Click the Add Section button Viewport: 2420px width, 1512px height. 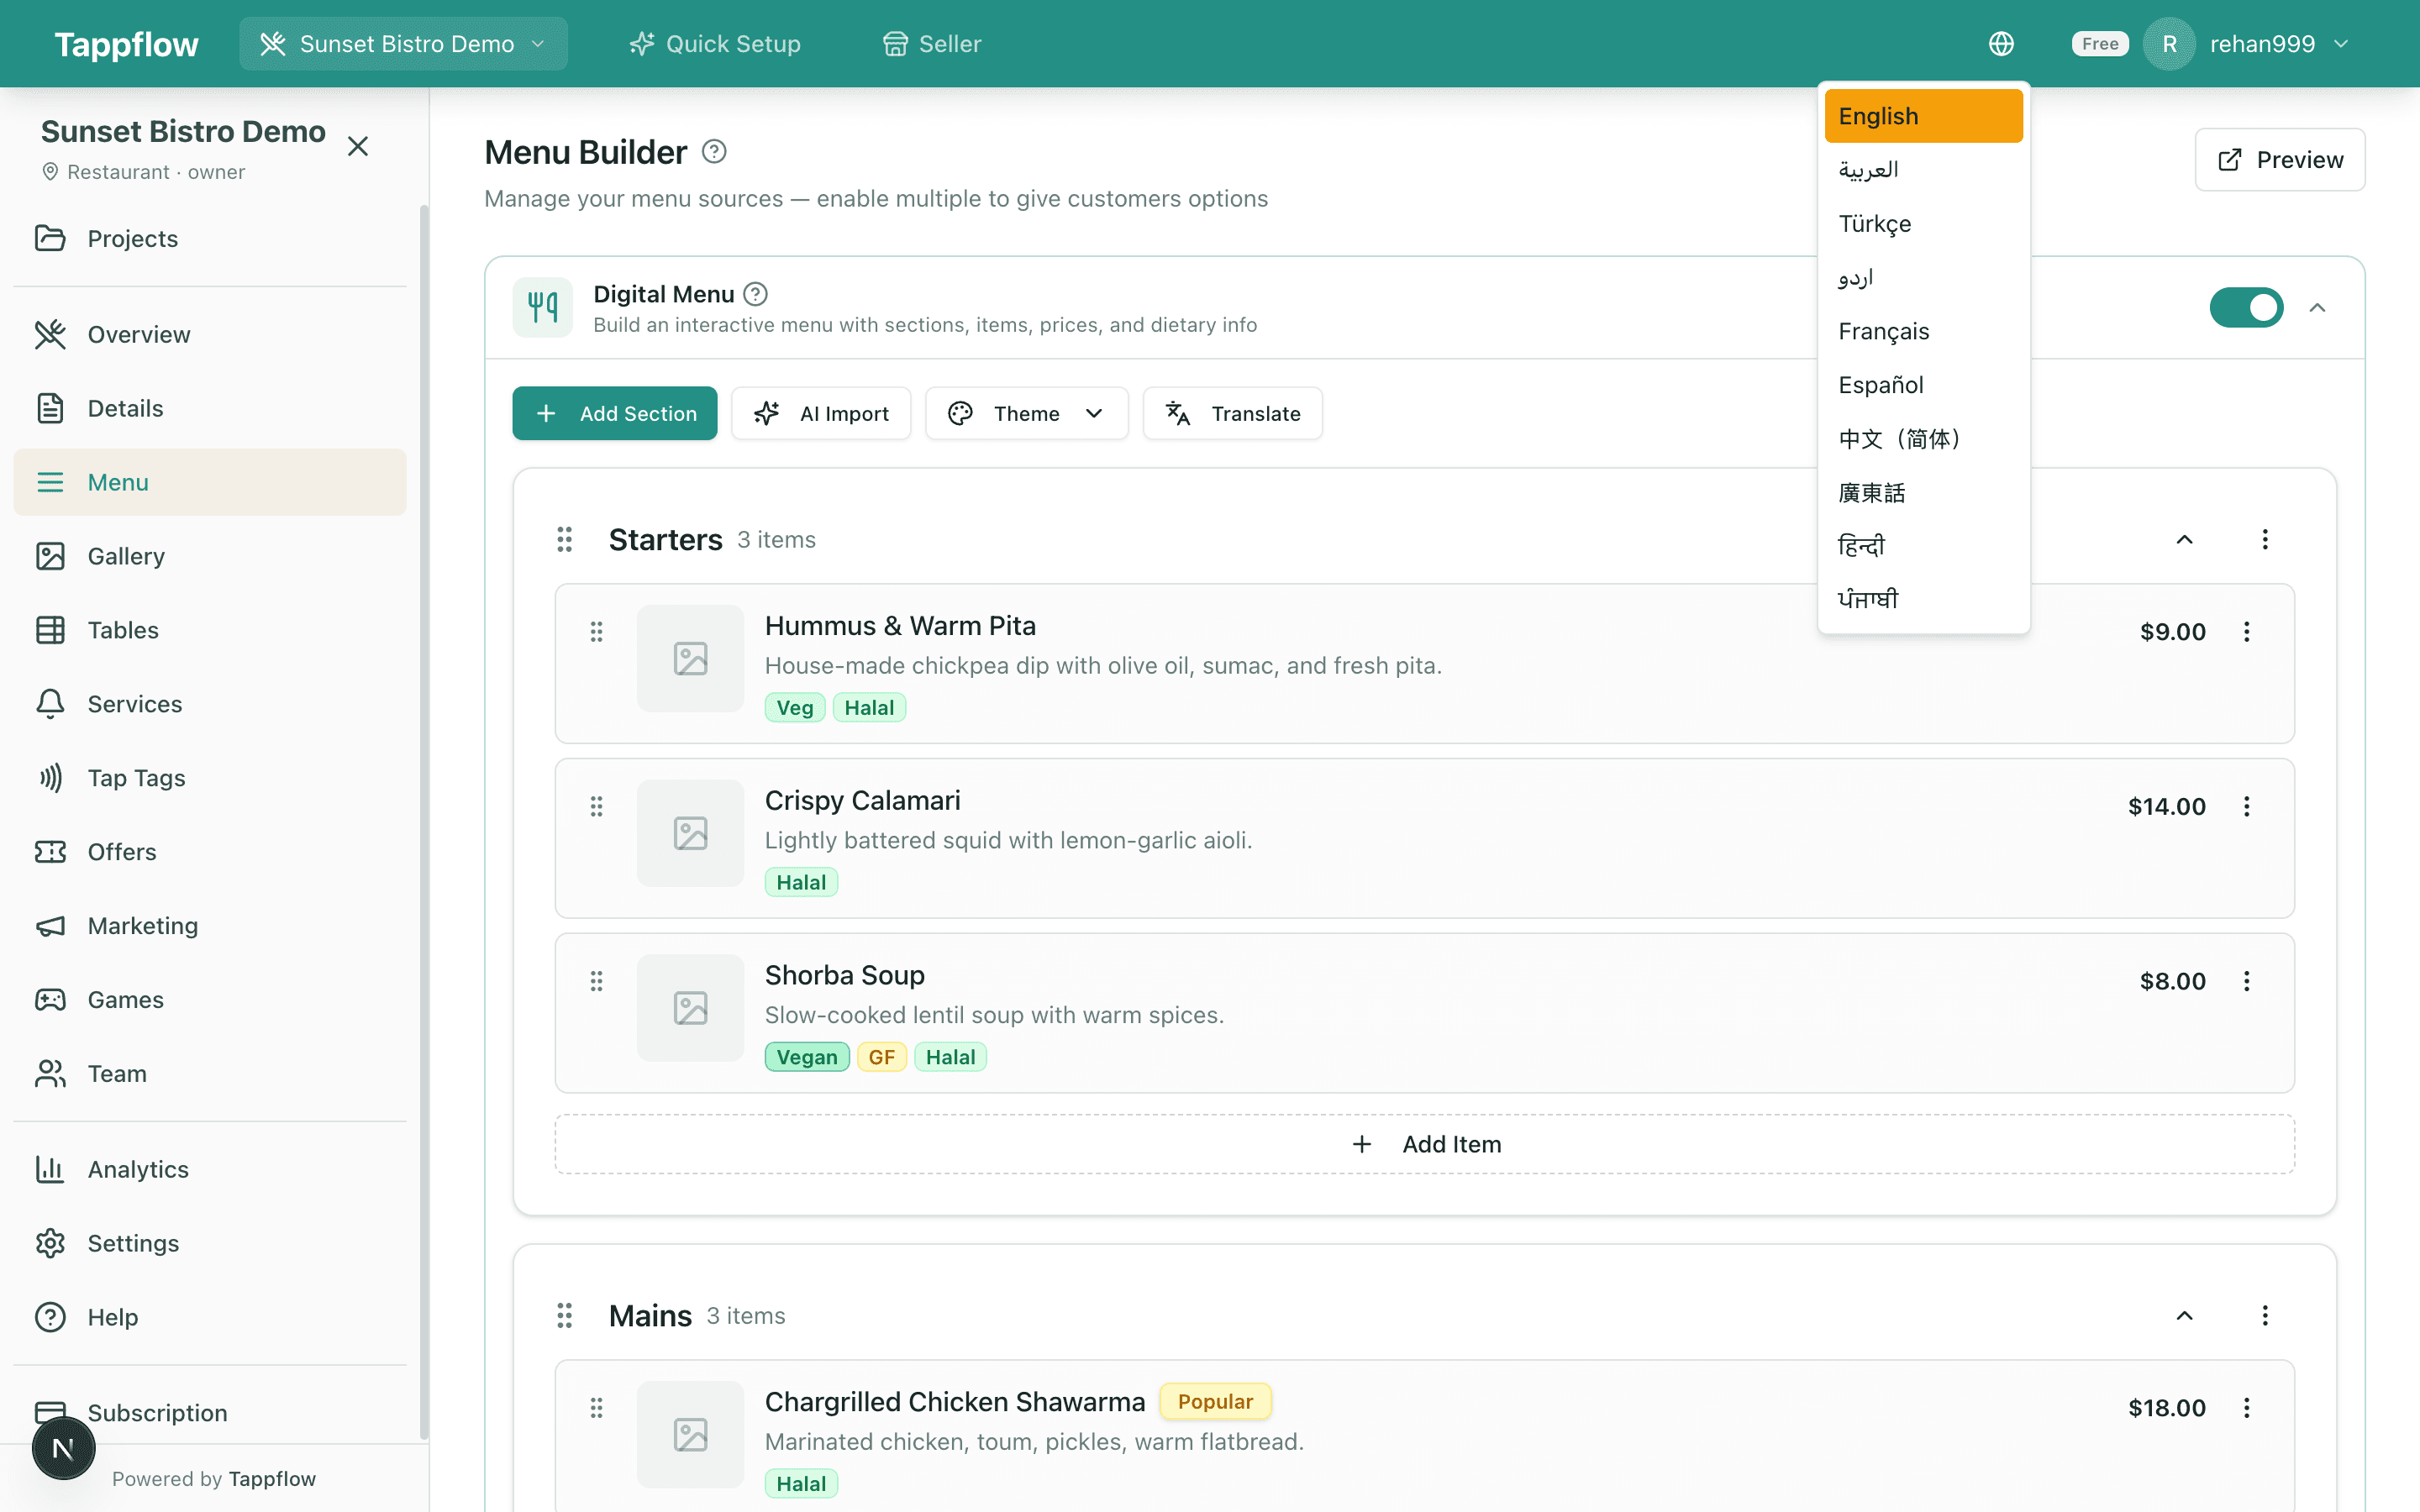click(x=615, y=413)
